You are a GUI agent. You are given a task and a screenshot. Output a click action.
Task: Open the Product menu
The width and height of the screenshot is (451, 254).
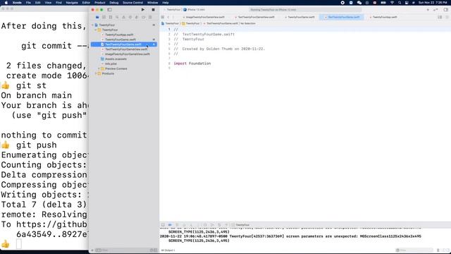coord(100,3)
